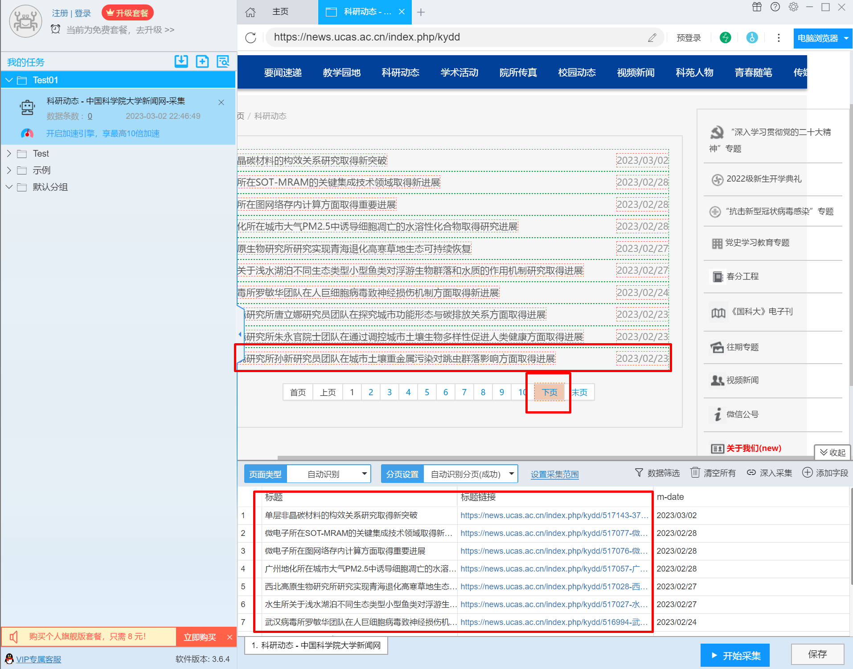Click the data count 0 link
This screenshot has width=853, height=669.
(x=90, y=116)
